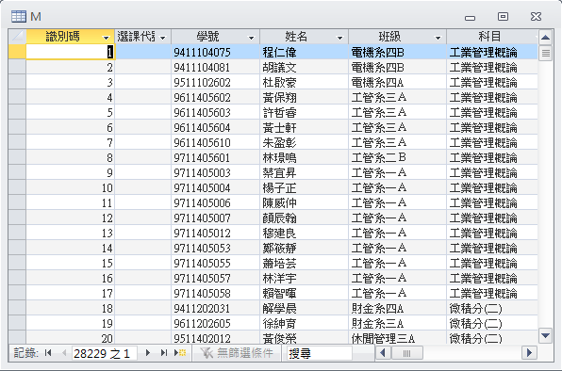Viewport: 562px width, 371px height.
Task: Select row selector of record 1
Action: click(17, 52)
